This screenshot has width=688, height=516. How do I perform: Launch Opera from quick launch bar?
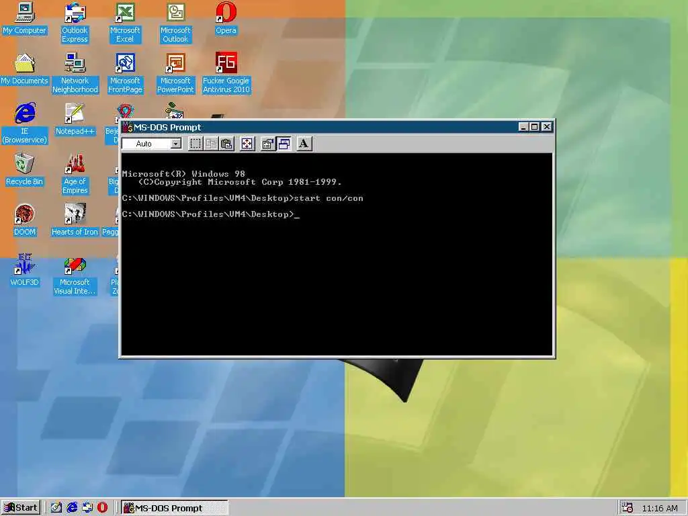point(102,508)
